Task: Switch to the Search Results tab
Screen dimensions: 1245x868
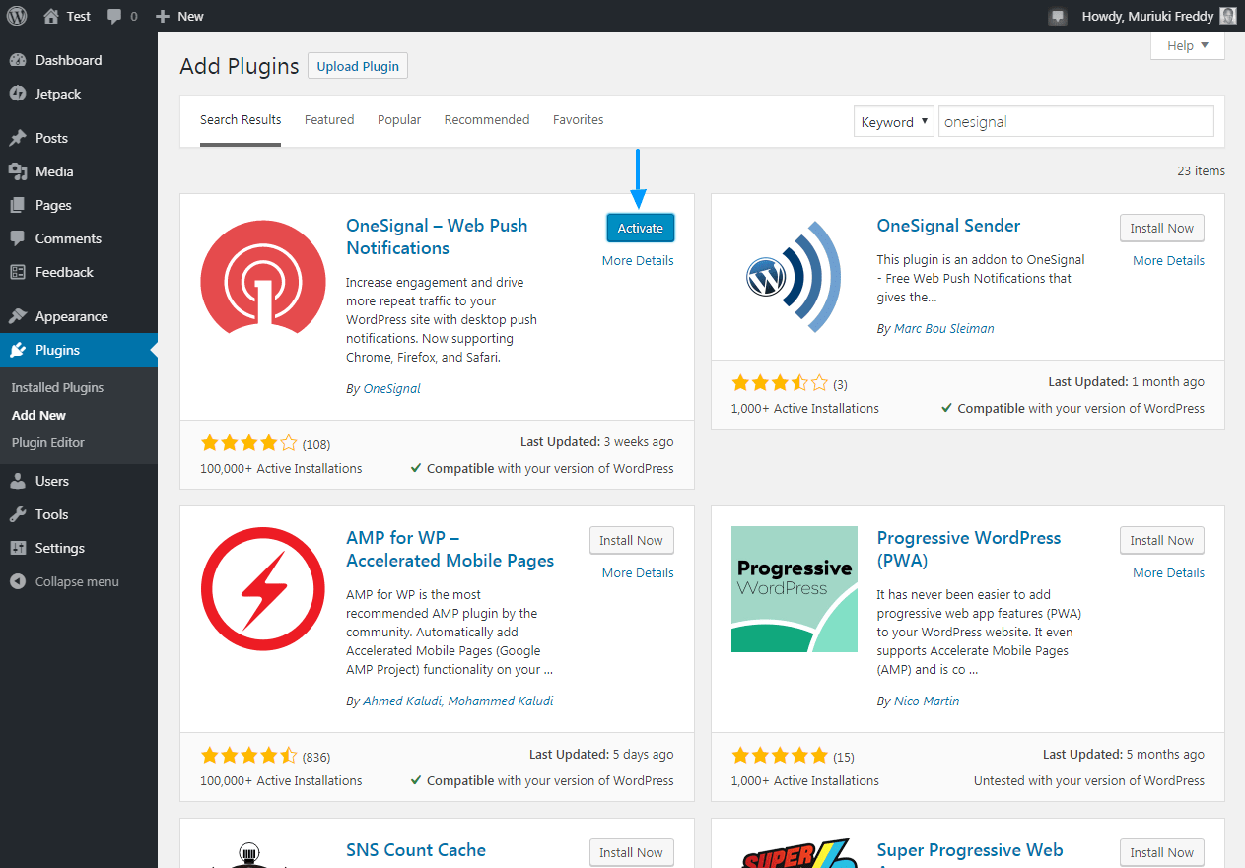Action: [241, 119]
